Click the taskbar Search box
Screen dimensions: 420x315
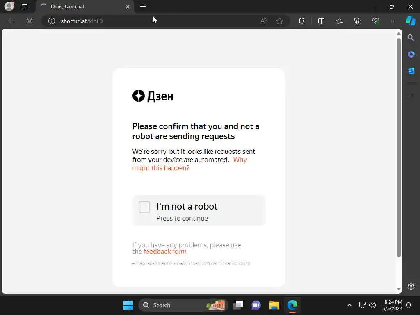coord(183,305)
